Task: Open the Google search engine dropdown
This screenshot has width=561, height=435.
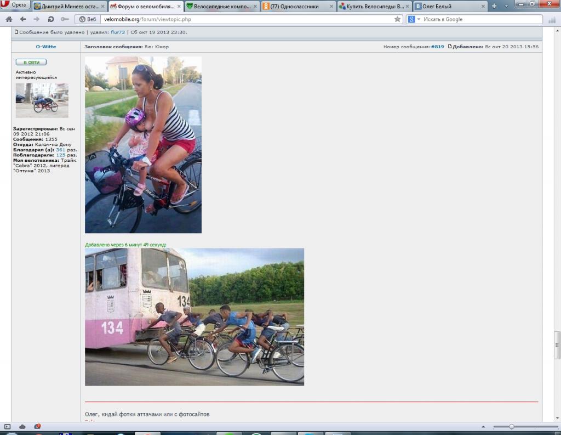Action: (414, 19)
